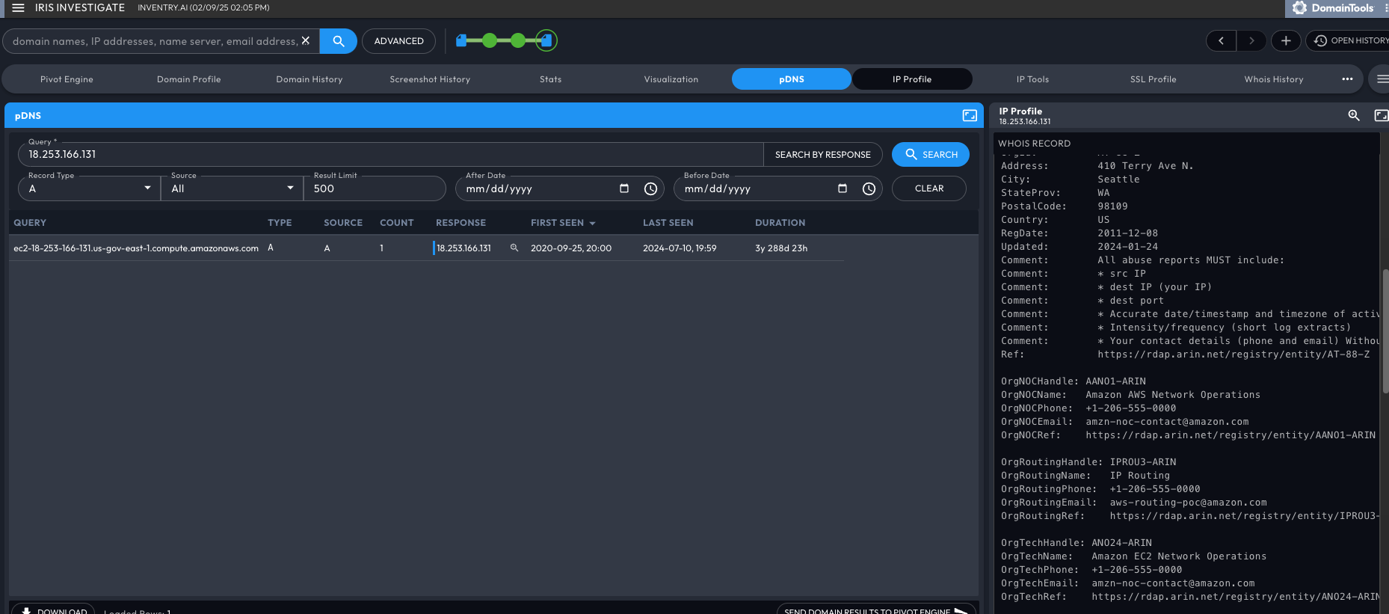
Task: Open the Screenshot History tab
Action: [430, 79]
